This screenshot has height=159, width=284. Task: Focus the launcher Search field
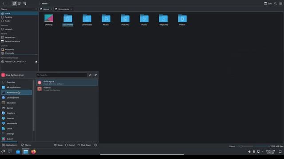62,75
